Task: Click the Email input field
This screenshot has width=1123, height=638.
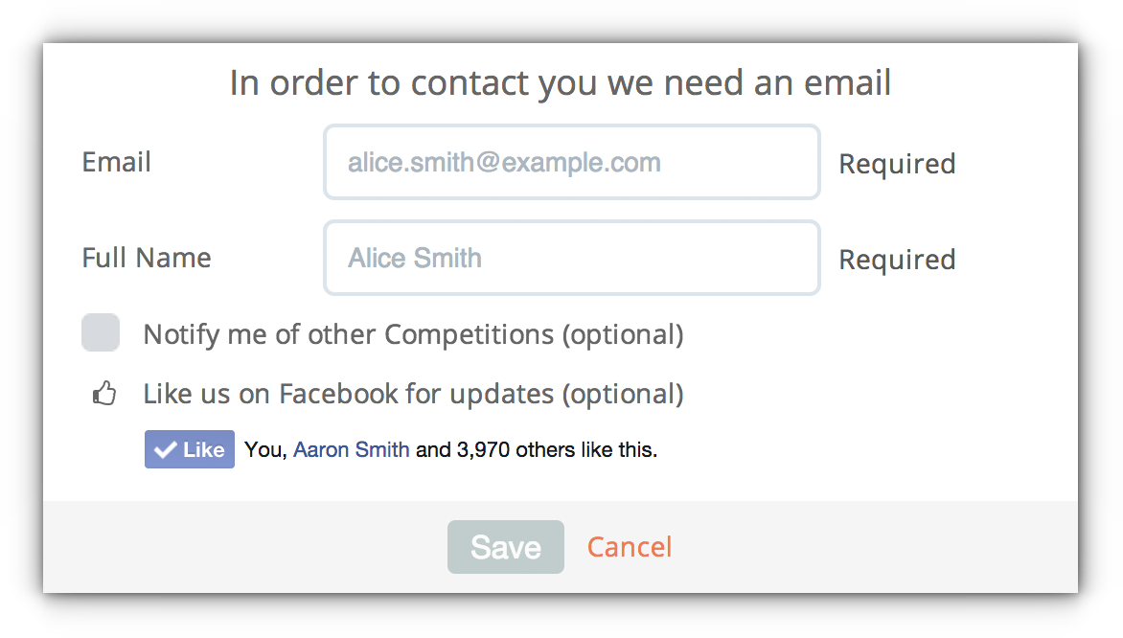Action: pyautogui.click(x=571, y=162)
